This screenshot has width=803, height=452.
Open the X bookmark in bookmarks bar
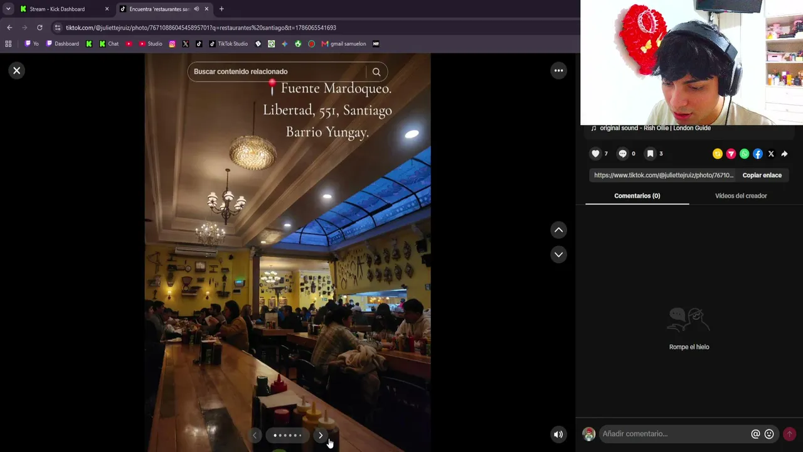[186, 44]
